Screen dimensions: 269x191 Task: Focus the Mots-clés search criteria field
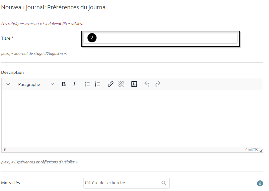[x=122, y=183]
